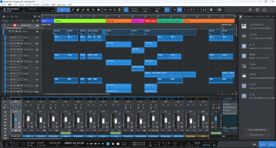Select the Arrow tool in the toolbar
276x148 pixels.
click(x=62, y=10)
